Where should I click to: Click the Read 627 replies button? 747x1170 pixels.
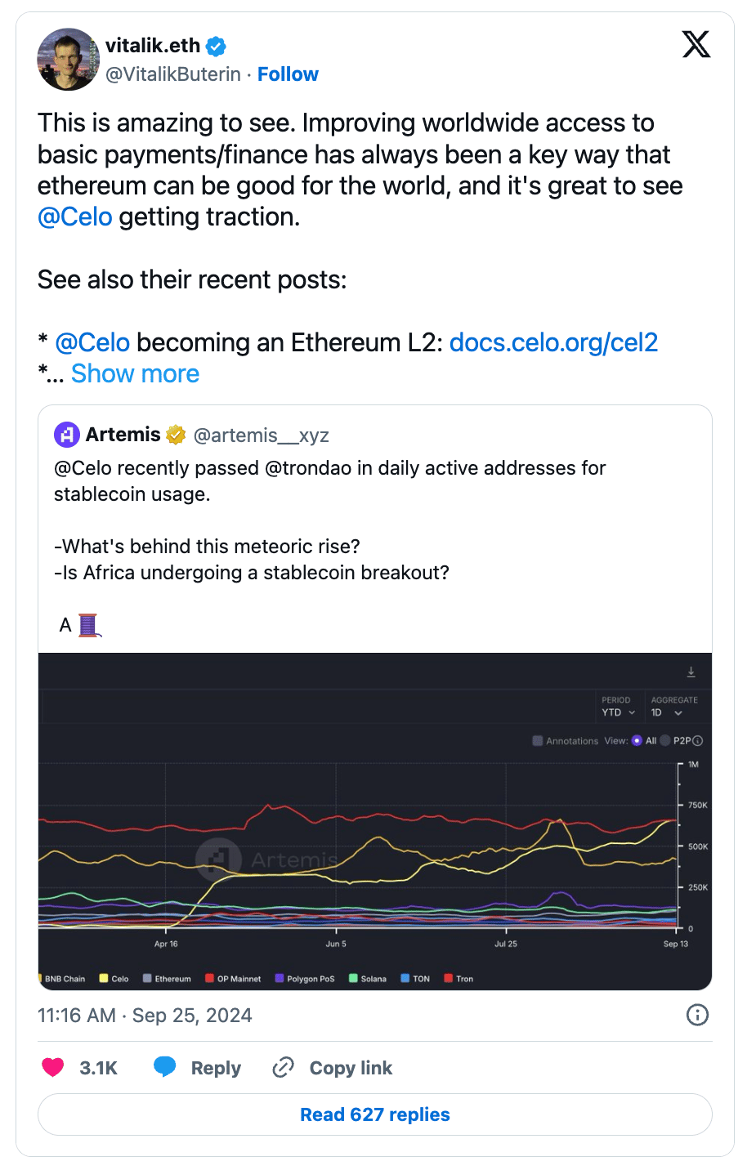click(375, 1114)
